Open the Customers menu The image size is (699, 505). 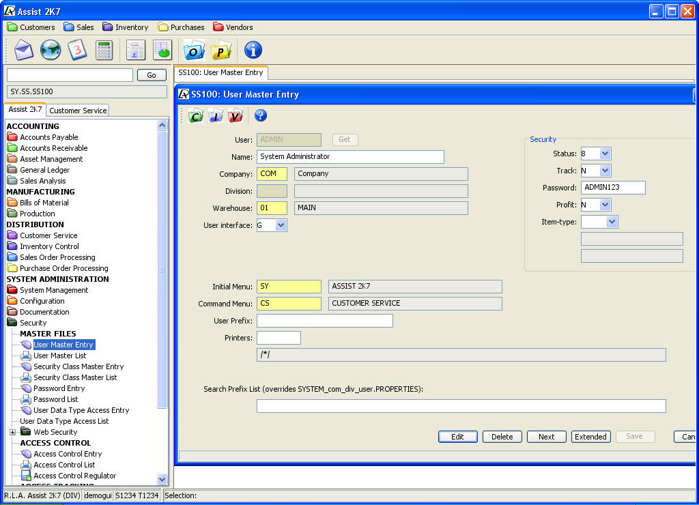point(31,27)
